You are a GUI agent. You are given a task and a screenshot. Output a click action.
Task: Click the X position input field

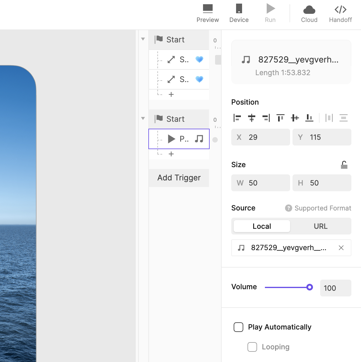pos(260,137)
